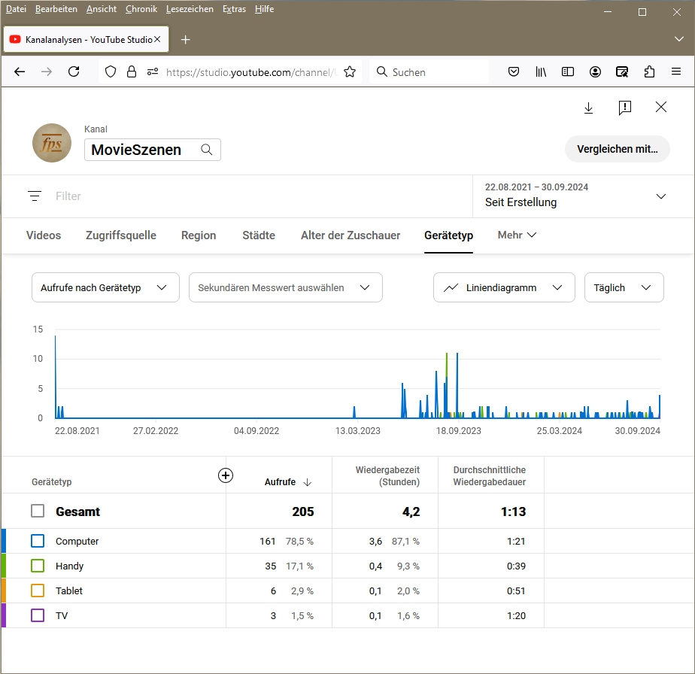The height and width of the screenshot is (674, 695).
Task: Download the analytics report
Action: tap(588, 108)
